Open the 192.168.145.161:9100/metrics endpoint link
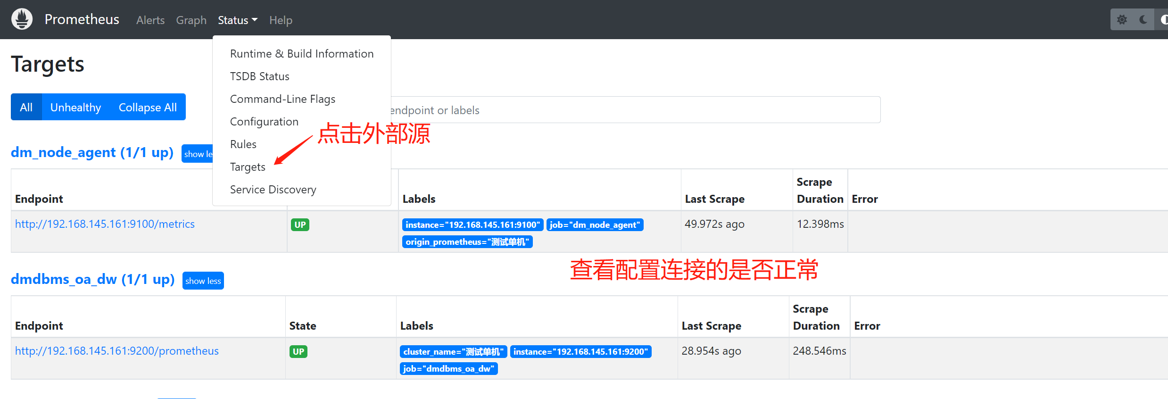This screenshot has height=399, width=1168. [105, 224]
